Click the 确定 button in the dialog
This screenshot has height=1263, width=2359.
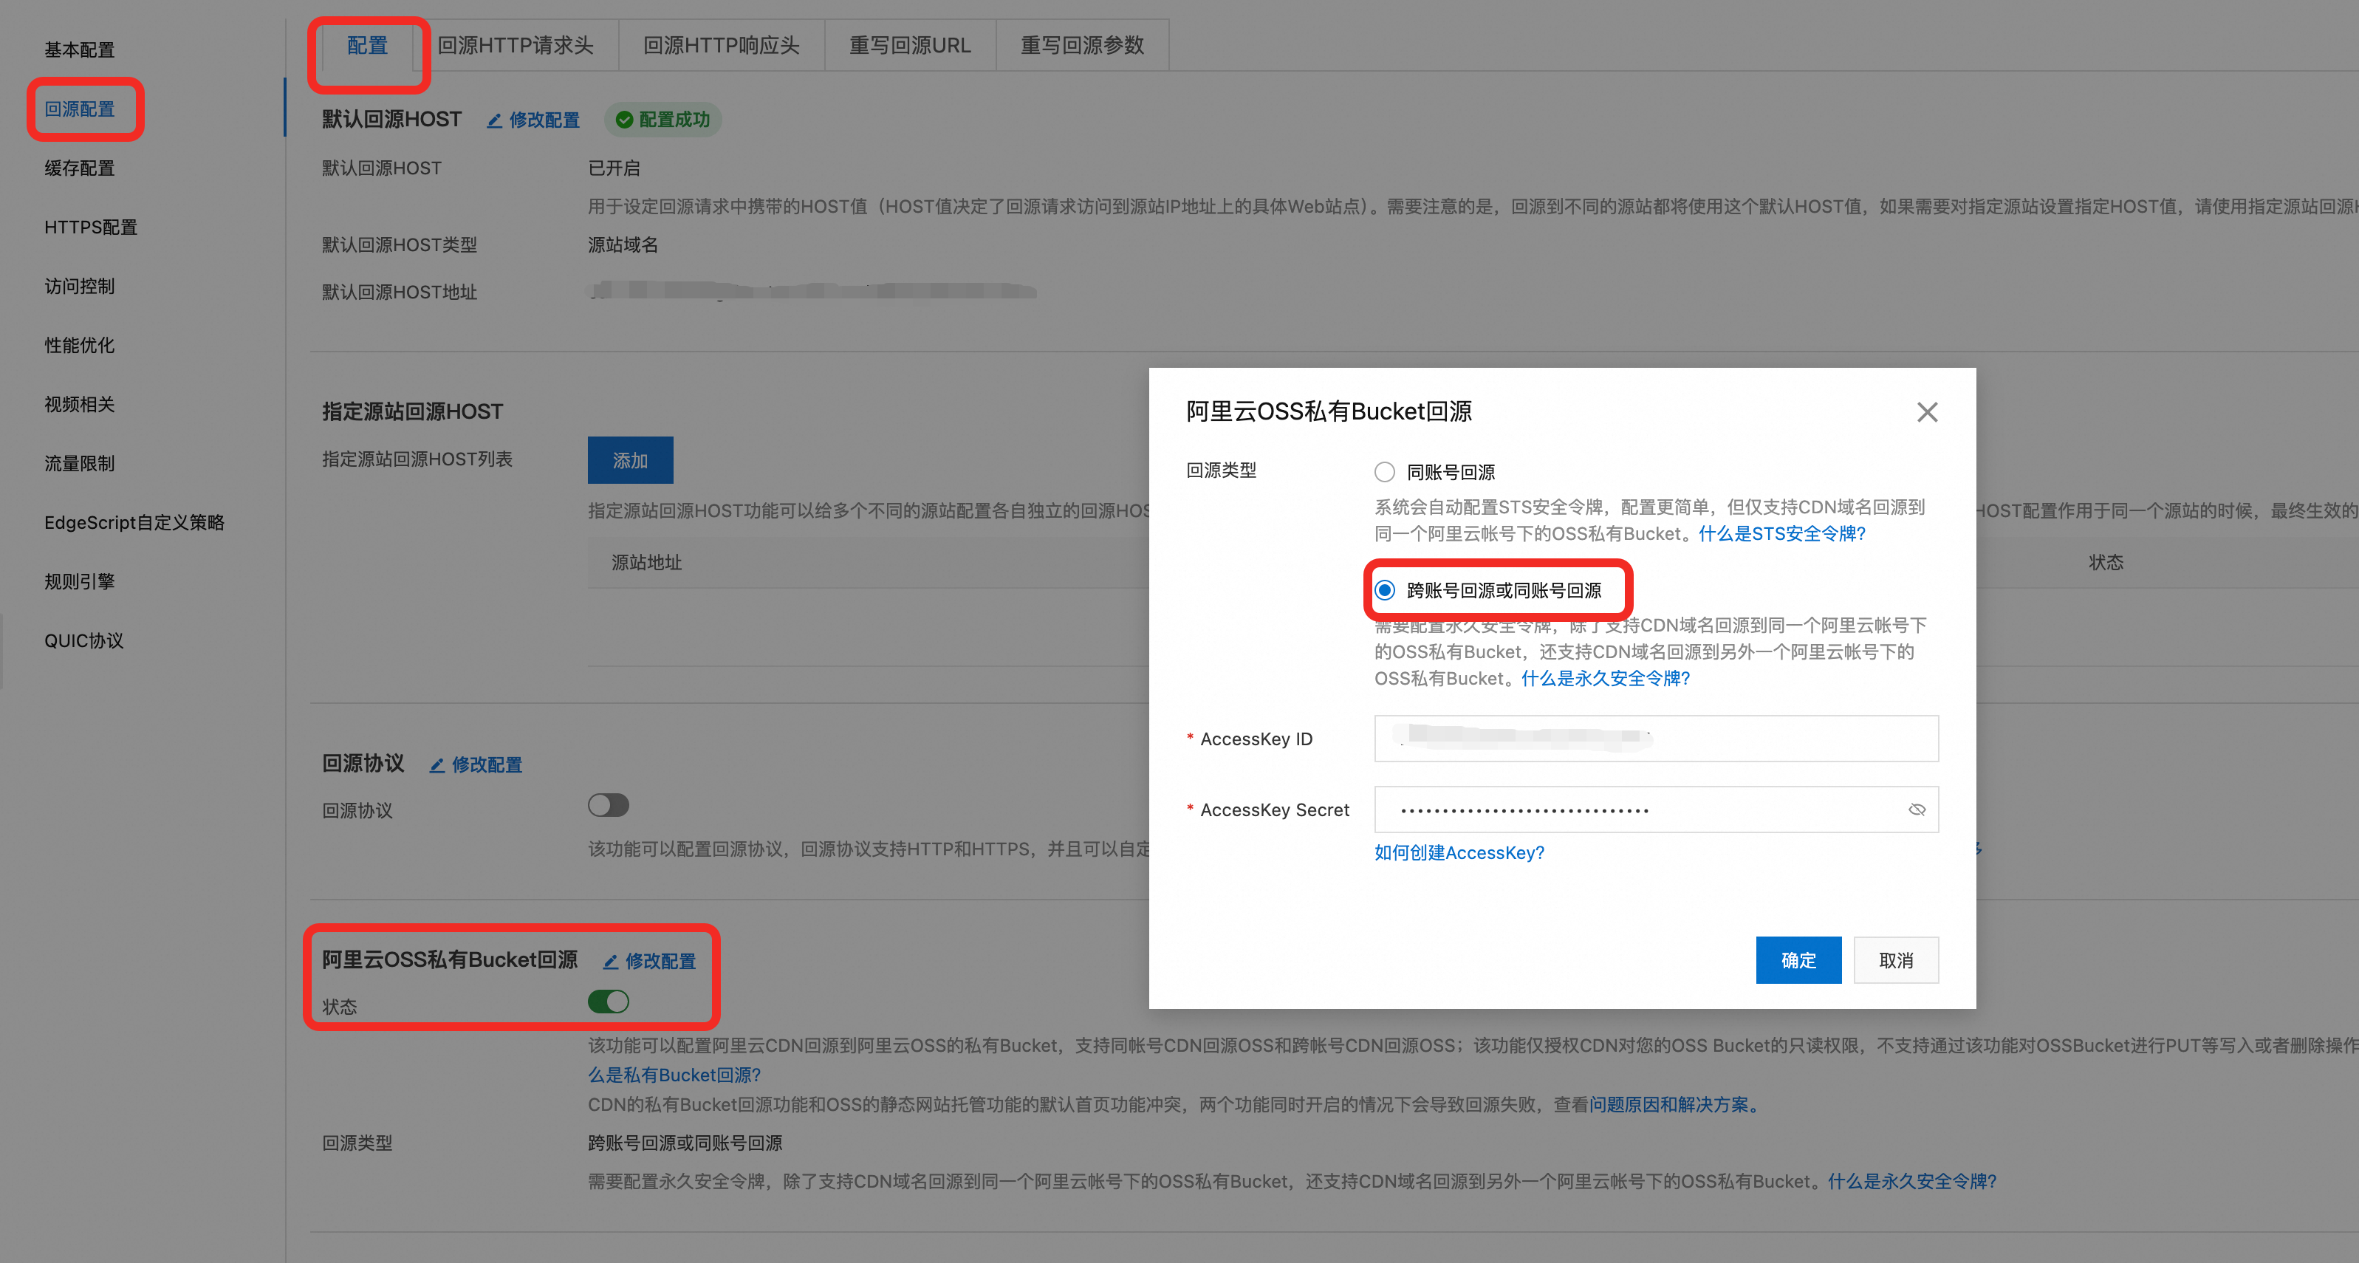[1798, 960]
